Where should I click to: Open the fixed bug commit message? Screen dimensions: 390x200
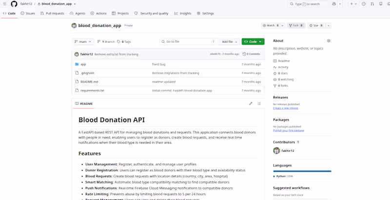[159, 64]
